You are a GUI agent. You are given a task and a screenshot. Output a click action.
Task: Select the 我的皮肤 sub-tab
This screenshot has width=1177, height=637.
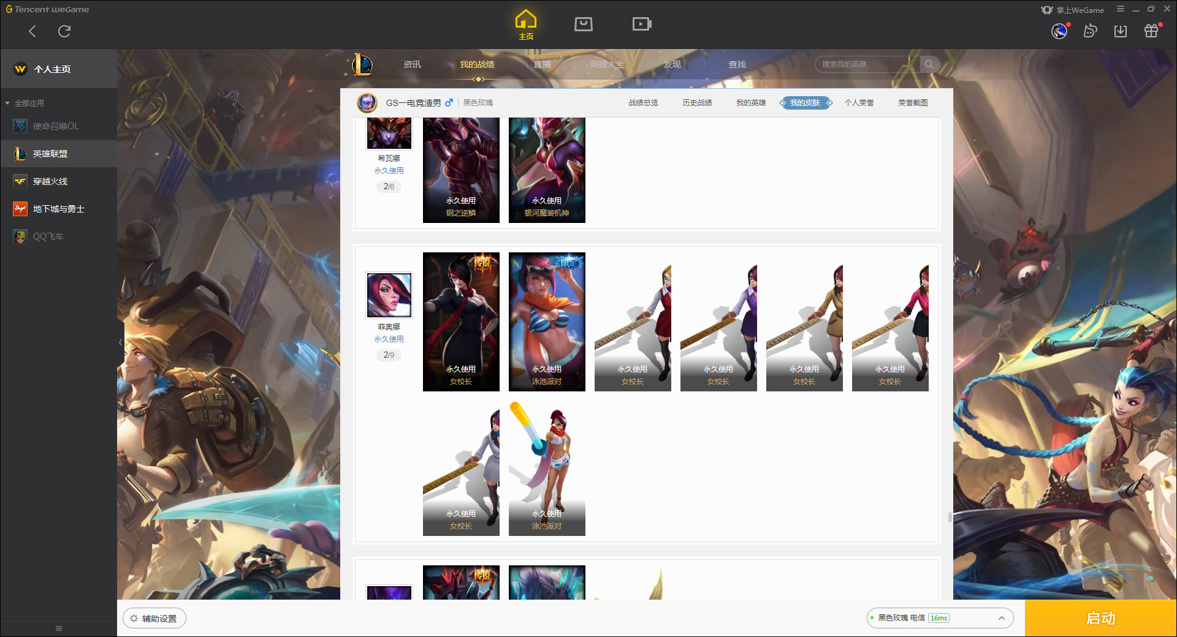(806, 103)
